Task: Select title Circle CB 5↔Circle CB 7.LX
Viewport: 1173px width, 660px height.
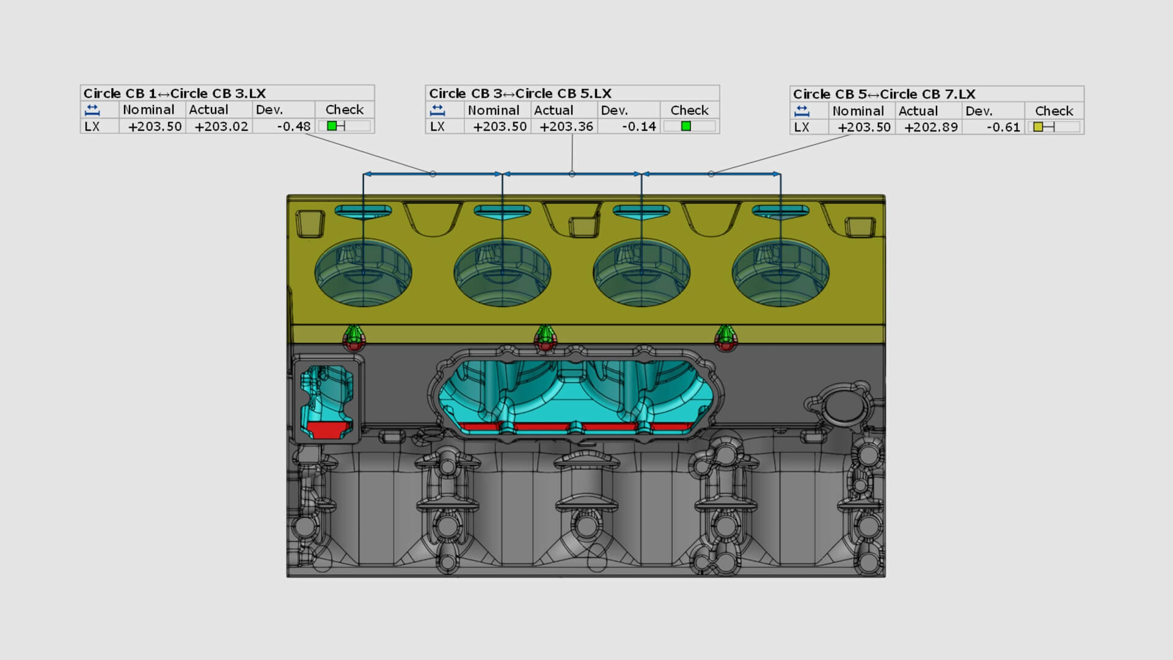Action: [x=884, y=94]
